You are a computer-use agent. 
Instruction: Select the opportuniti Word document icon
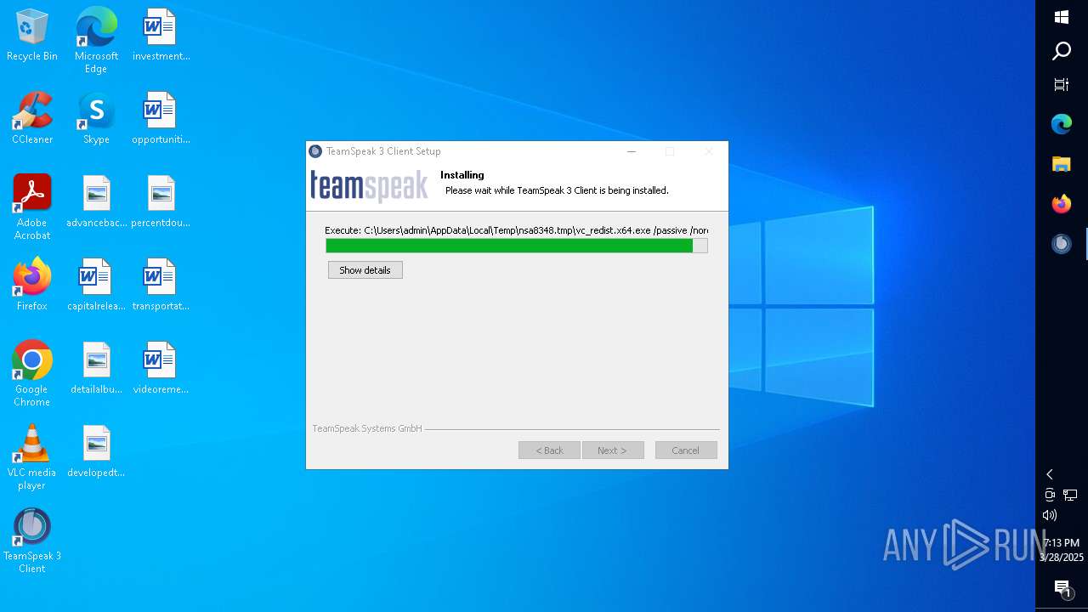pos(161,118)
